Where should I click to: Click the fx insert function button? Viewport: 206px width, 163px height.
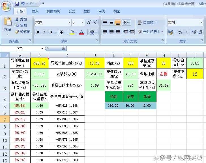(x=63, y=48)
